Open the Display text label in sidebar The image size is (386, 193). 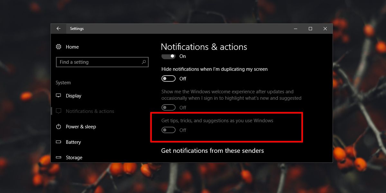[x=73, y=96]
